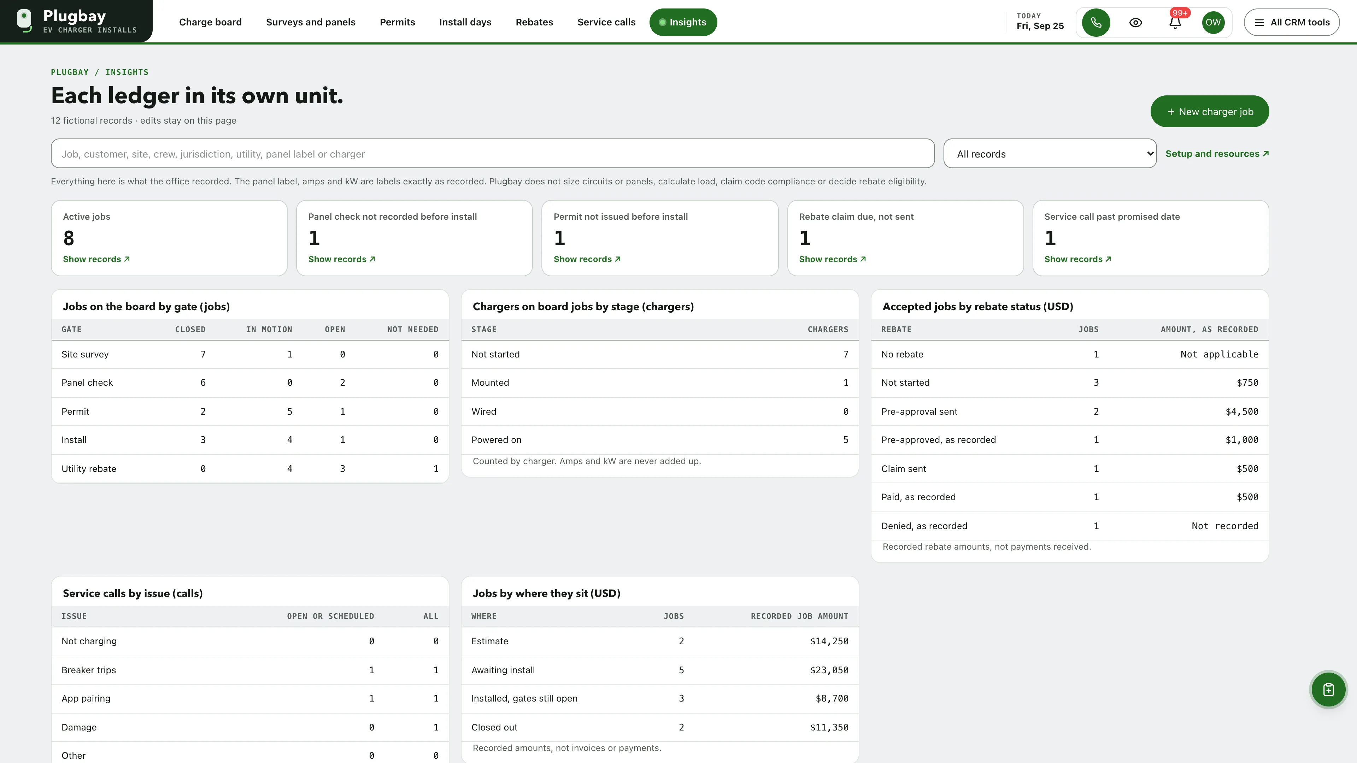This screenshot has height=763, width=1357.
Task: Click the Denied, as recorded row
Action: tap(1069, 526)
